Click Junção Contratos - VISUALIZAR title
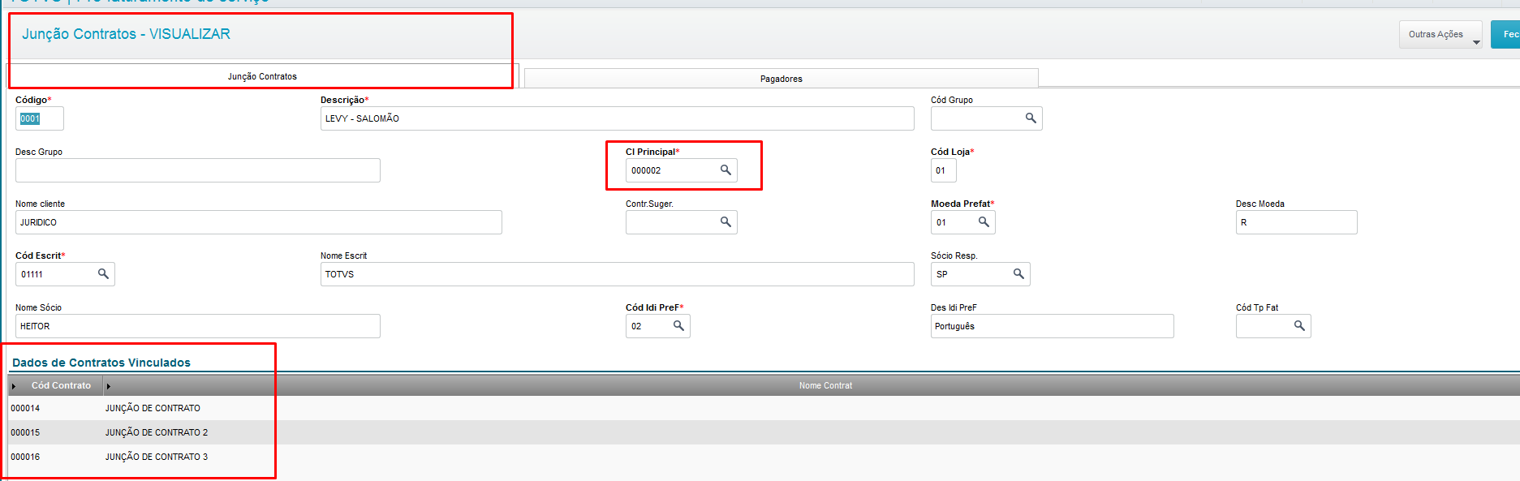1520x481 pixels. tap(126, 34)
